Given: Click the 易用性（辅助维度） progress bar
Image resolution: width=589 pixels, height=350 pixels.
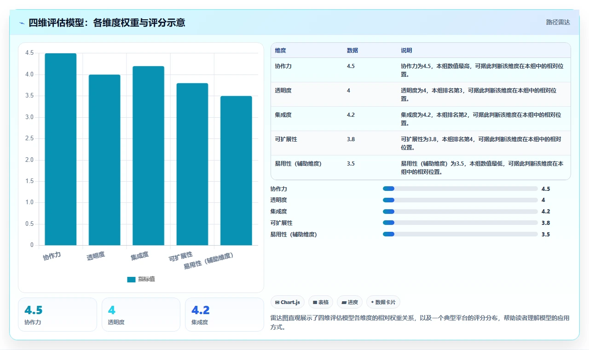Looking at the screenshot, I should (x=460, y=234).
